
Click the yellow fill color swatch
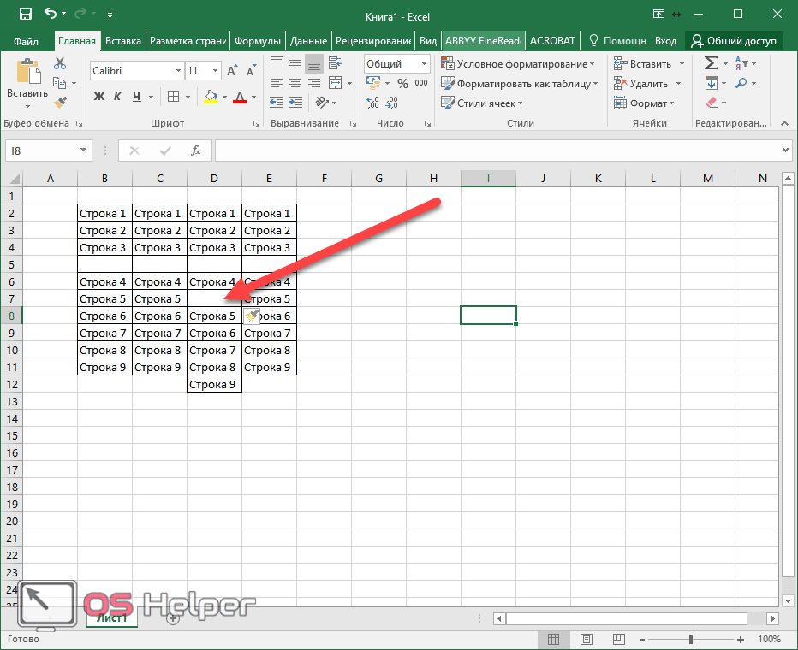pos(211,97)
